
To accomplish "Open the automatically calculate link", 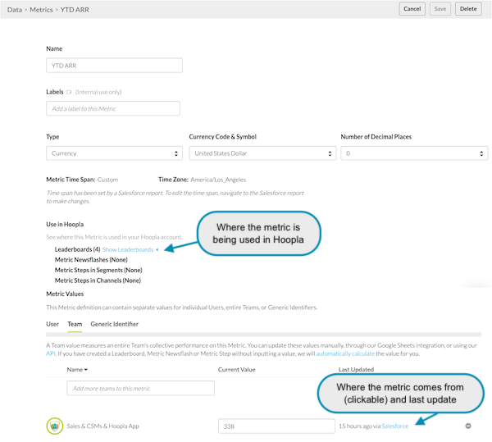I will tap(345, 353).
